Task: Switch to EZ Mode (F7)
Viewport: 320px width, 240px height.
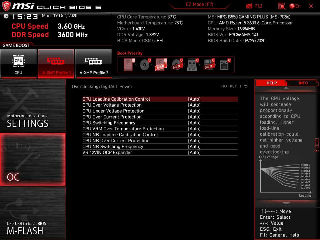Action: click(x=200, y=4)
